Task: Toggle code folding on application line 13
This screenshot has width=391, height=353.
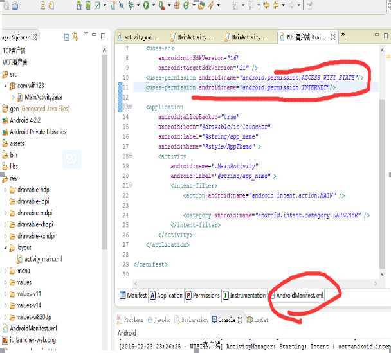Action: click(131, 107)
